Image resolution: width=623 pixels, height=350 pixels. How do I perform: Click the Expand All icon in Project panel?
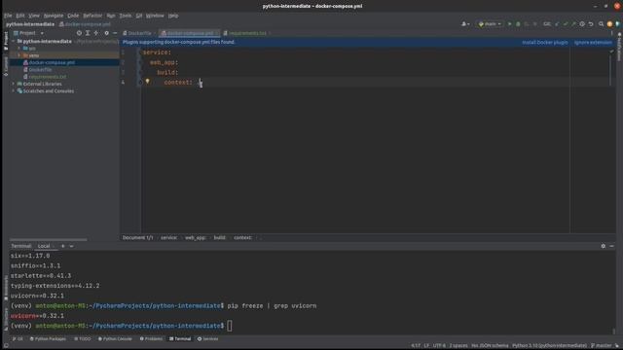click(88, 33)
